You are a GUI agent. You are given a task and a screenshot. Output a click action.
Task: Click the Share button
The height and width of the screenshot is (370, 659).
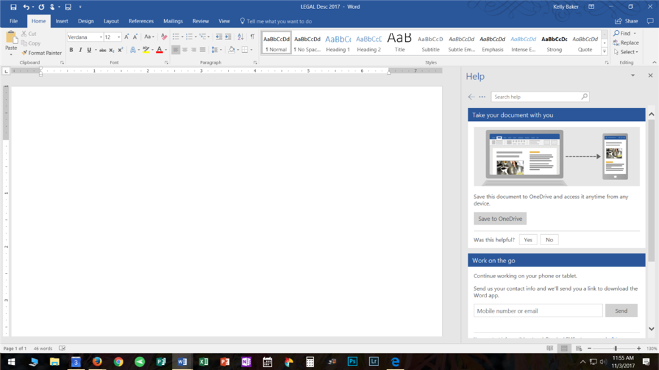(x=627, y=21)
